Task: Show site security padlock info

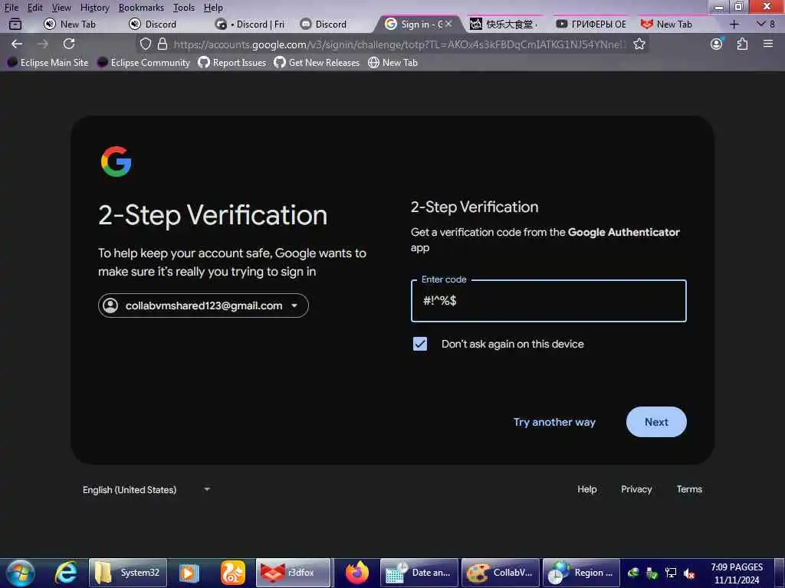Action: [x=163, y=44]
